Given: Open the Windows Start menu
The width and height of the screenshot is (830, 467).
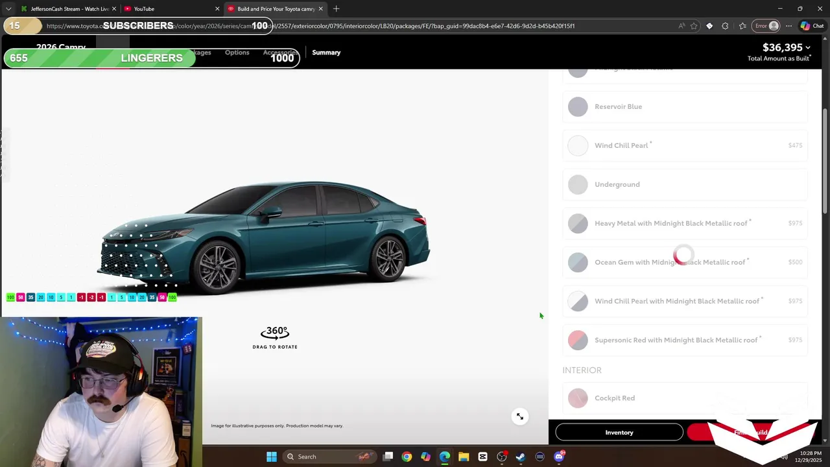Looking at the screenshot, I should tap(272, 457).
